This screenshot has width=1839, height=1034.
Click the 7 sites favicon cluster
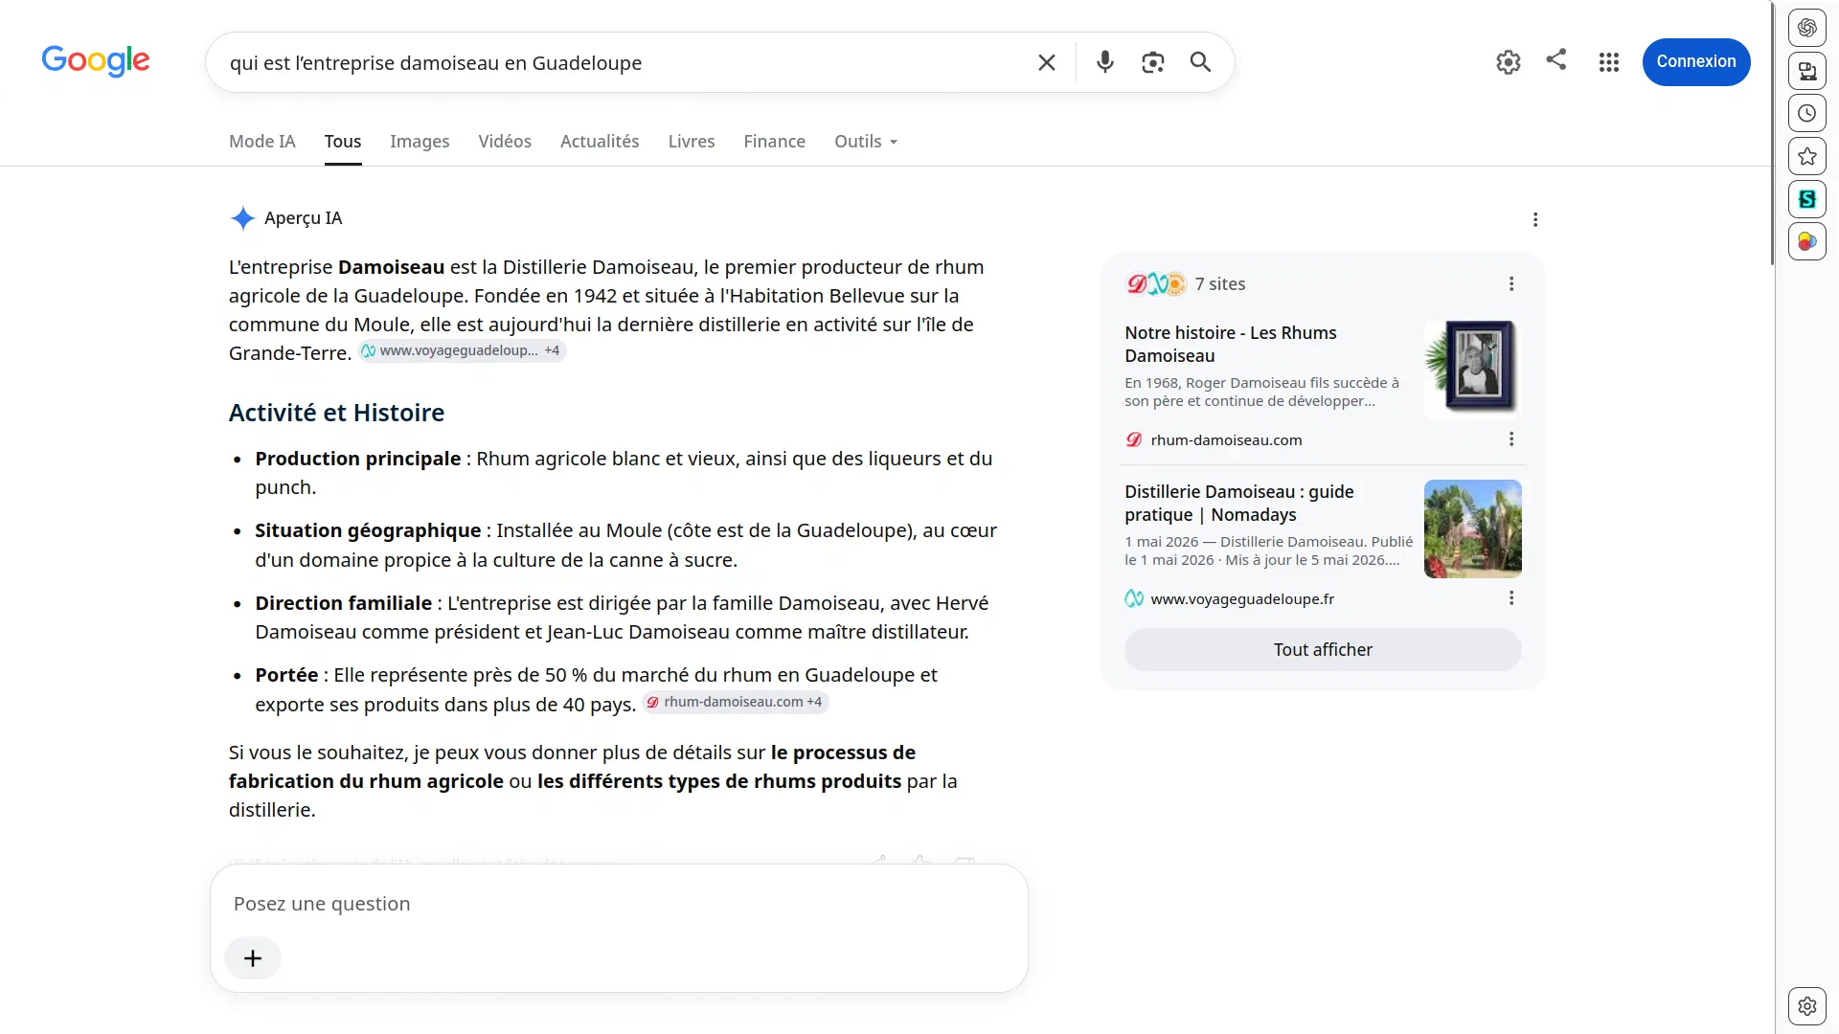point(1155,283)
